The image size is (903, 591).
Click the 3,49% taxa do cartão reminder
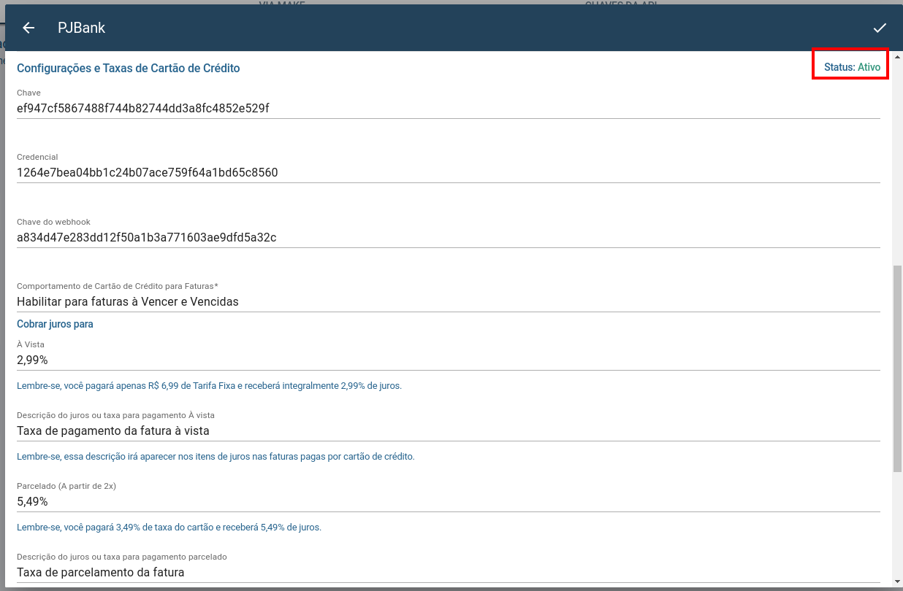(169, 527)
